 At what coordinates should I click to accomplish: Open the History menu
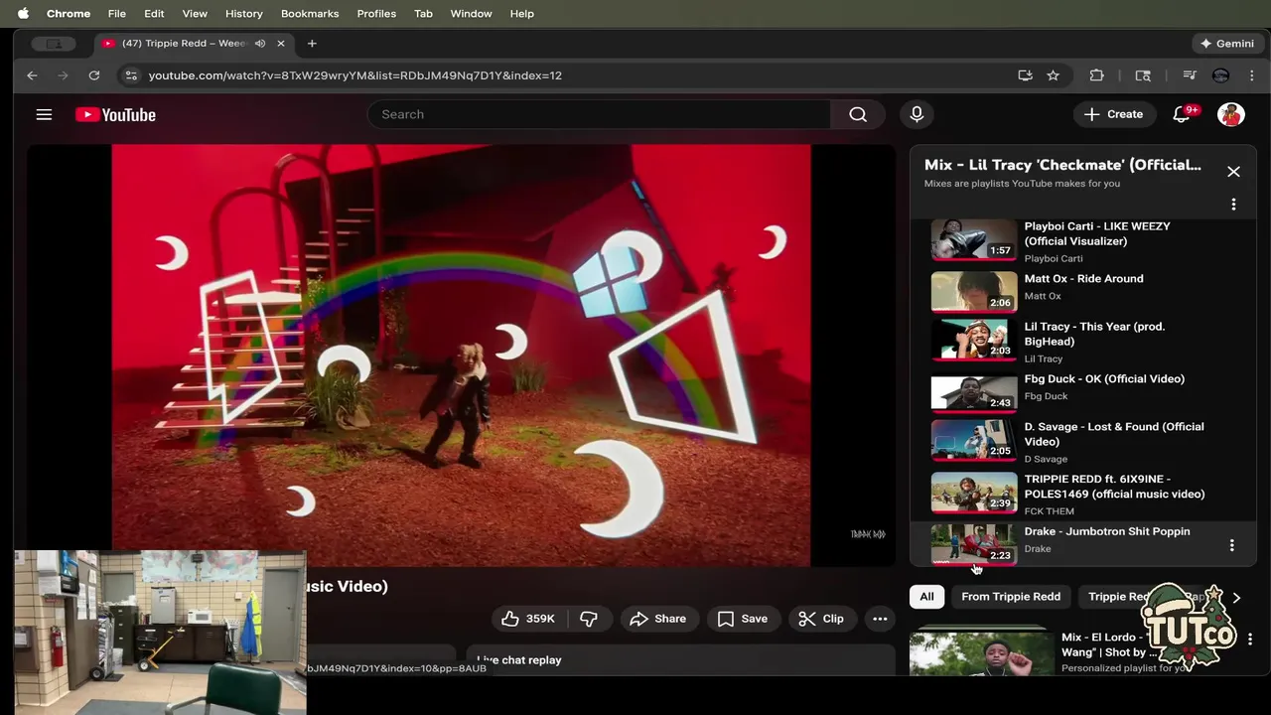[243, 14]
